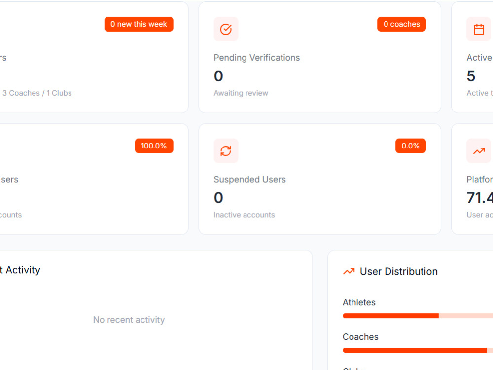Click the 0.0% suspended users badge
Screen dimensions: 493x370
(x=411, y=146)
